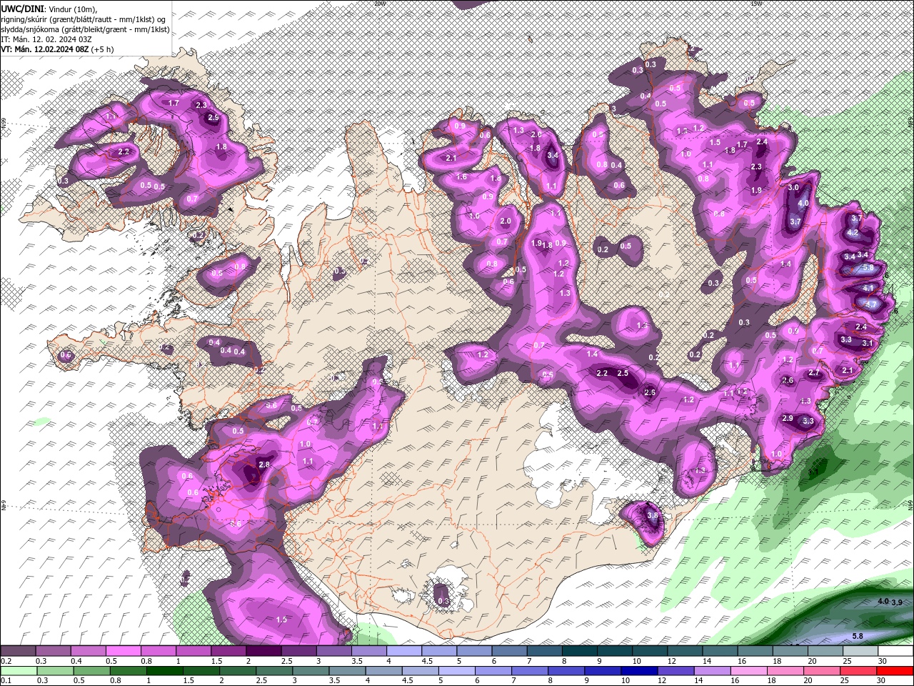
Task: Click the '4.7' precipitation value on east coast
Action: coord(870,304)
